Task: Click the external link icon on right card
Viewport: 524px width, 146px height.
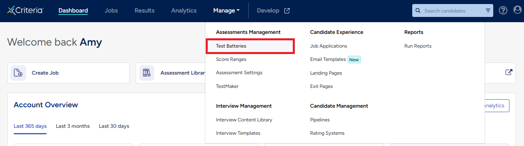Action: tap(509, 73)
